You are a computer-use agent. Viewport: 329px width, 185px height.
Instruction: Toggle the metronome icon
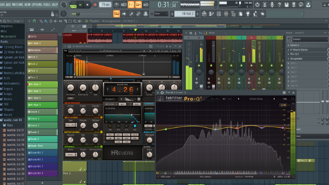(x=117, y=5)
